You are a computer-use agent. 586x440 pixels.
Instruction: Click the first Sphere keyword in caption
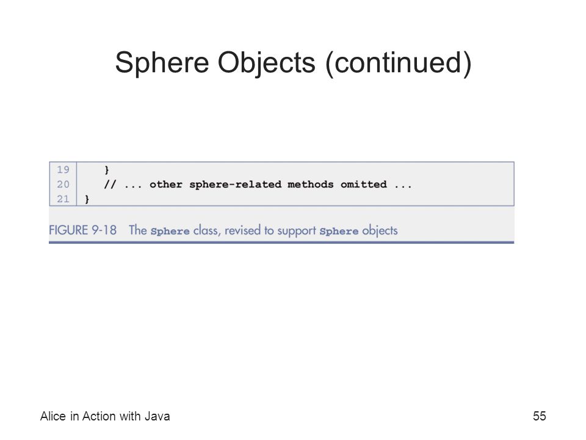(170, 231)
